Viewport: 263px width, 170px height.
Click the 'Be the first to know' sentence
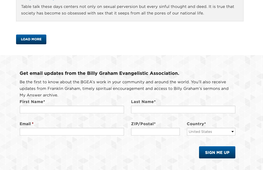123,82
